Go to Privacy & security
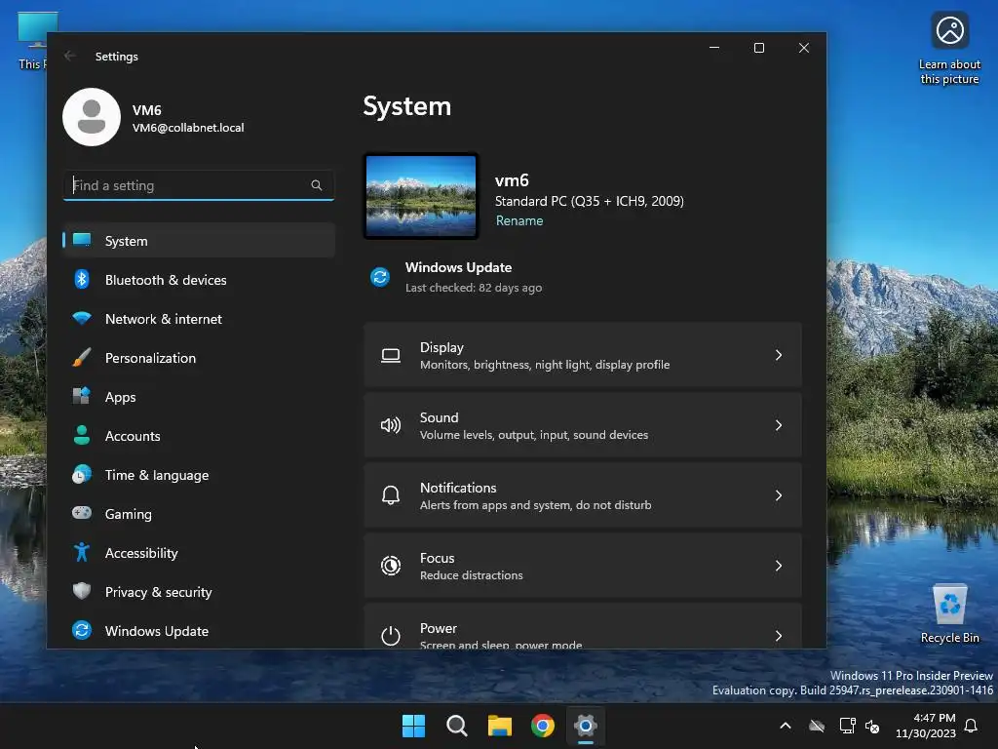998x749 pixels. pyautogui.click(x=199, y=592)
